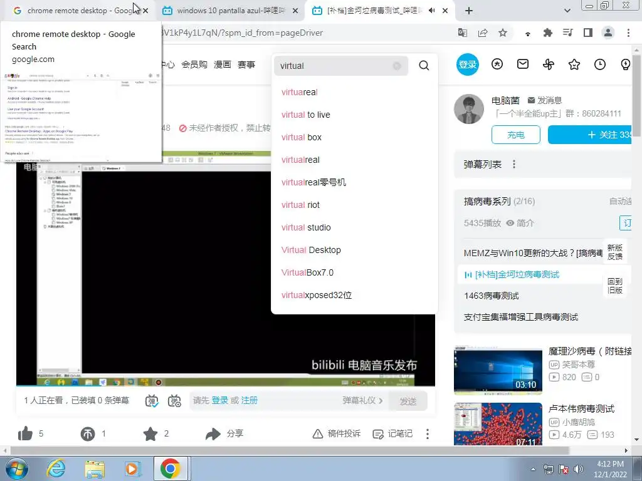Open a new tab with plus button
This screenshot has width=642, height=481.
pyautogui.click(x=469, y=11)
